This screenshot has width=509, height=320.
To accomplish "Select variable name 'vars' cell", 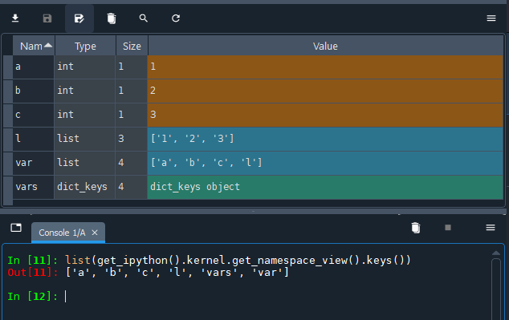I will [34, 187].
